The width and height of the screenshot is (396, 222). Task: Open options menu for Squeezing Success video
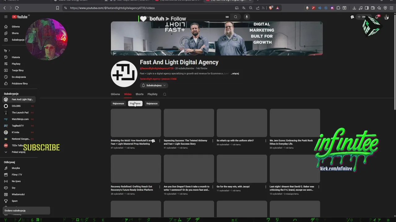tap(213, 141)
